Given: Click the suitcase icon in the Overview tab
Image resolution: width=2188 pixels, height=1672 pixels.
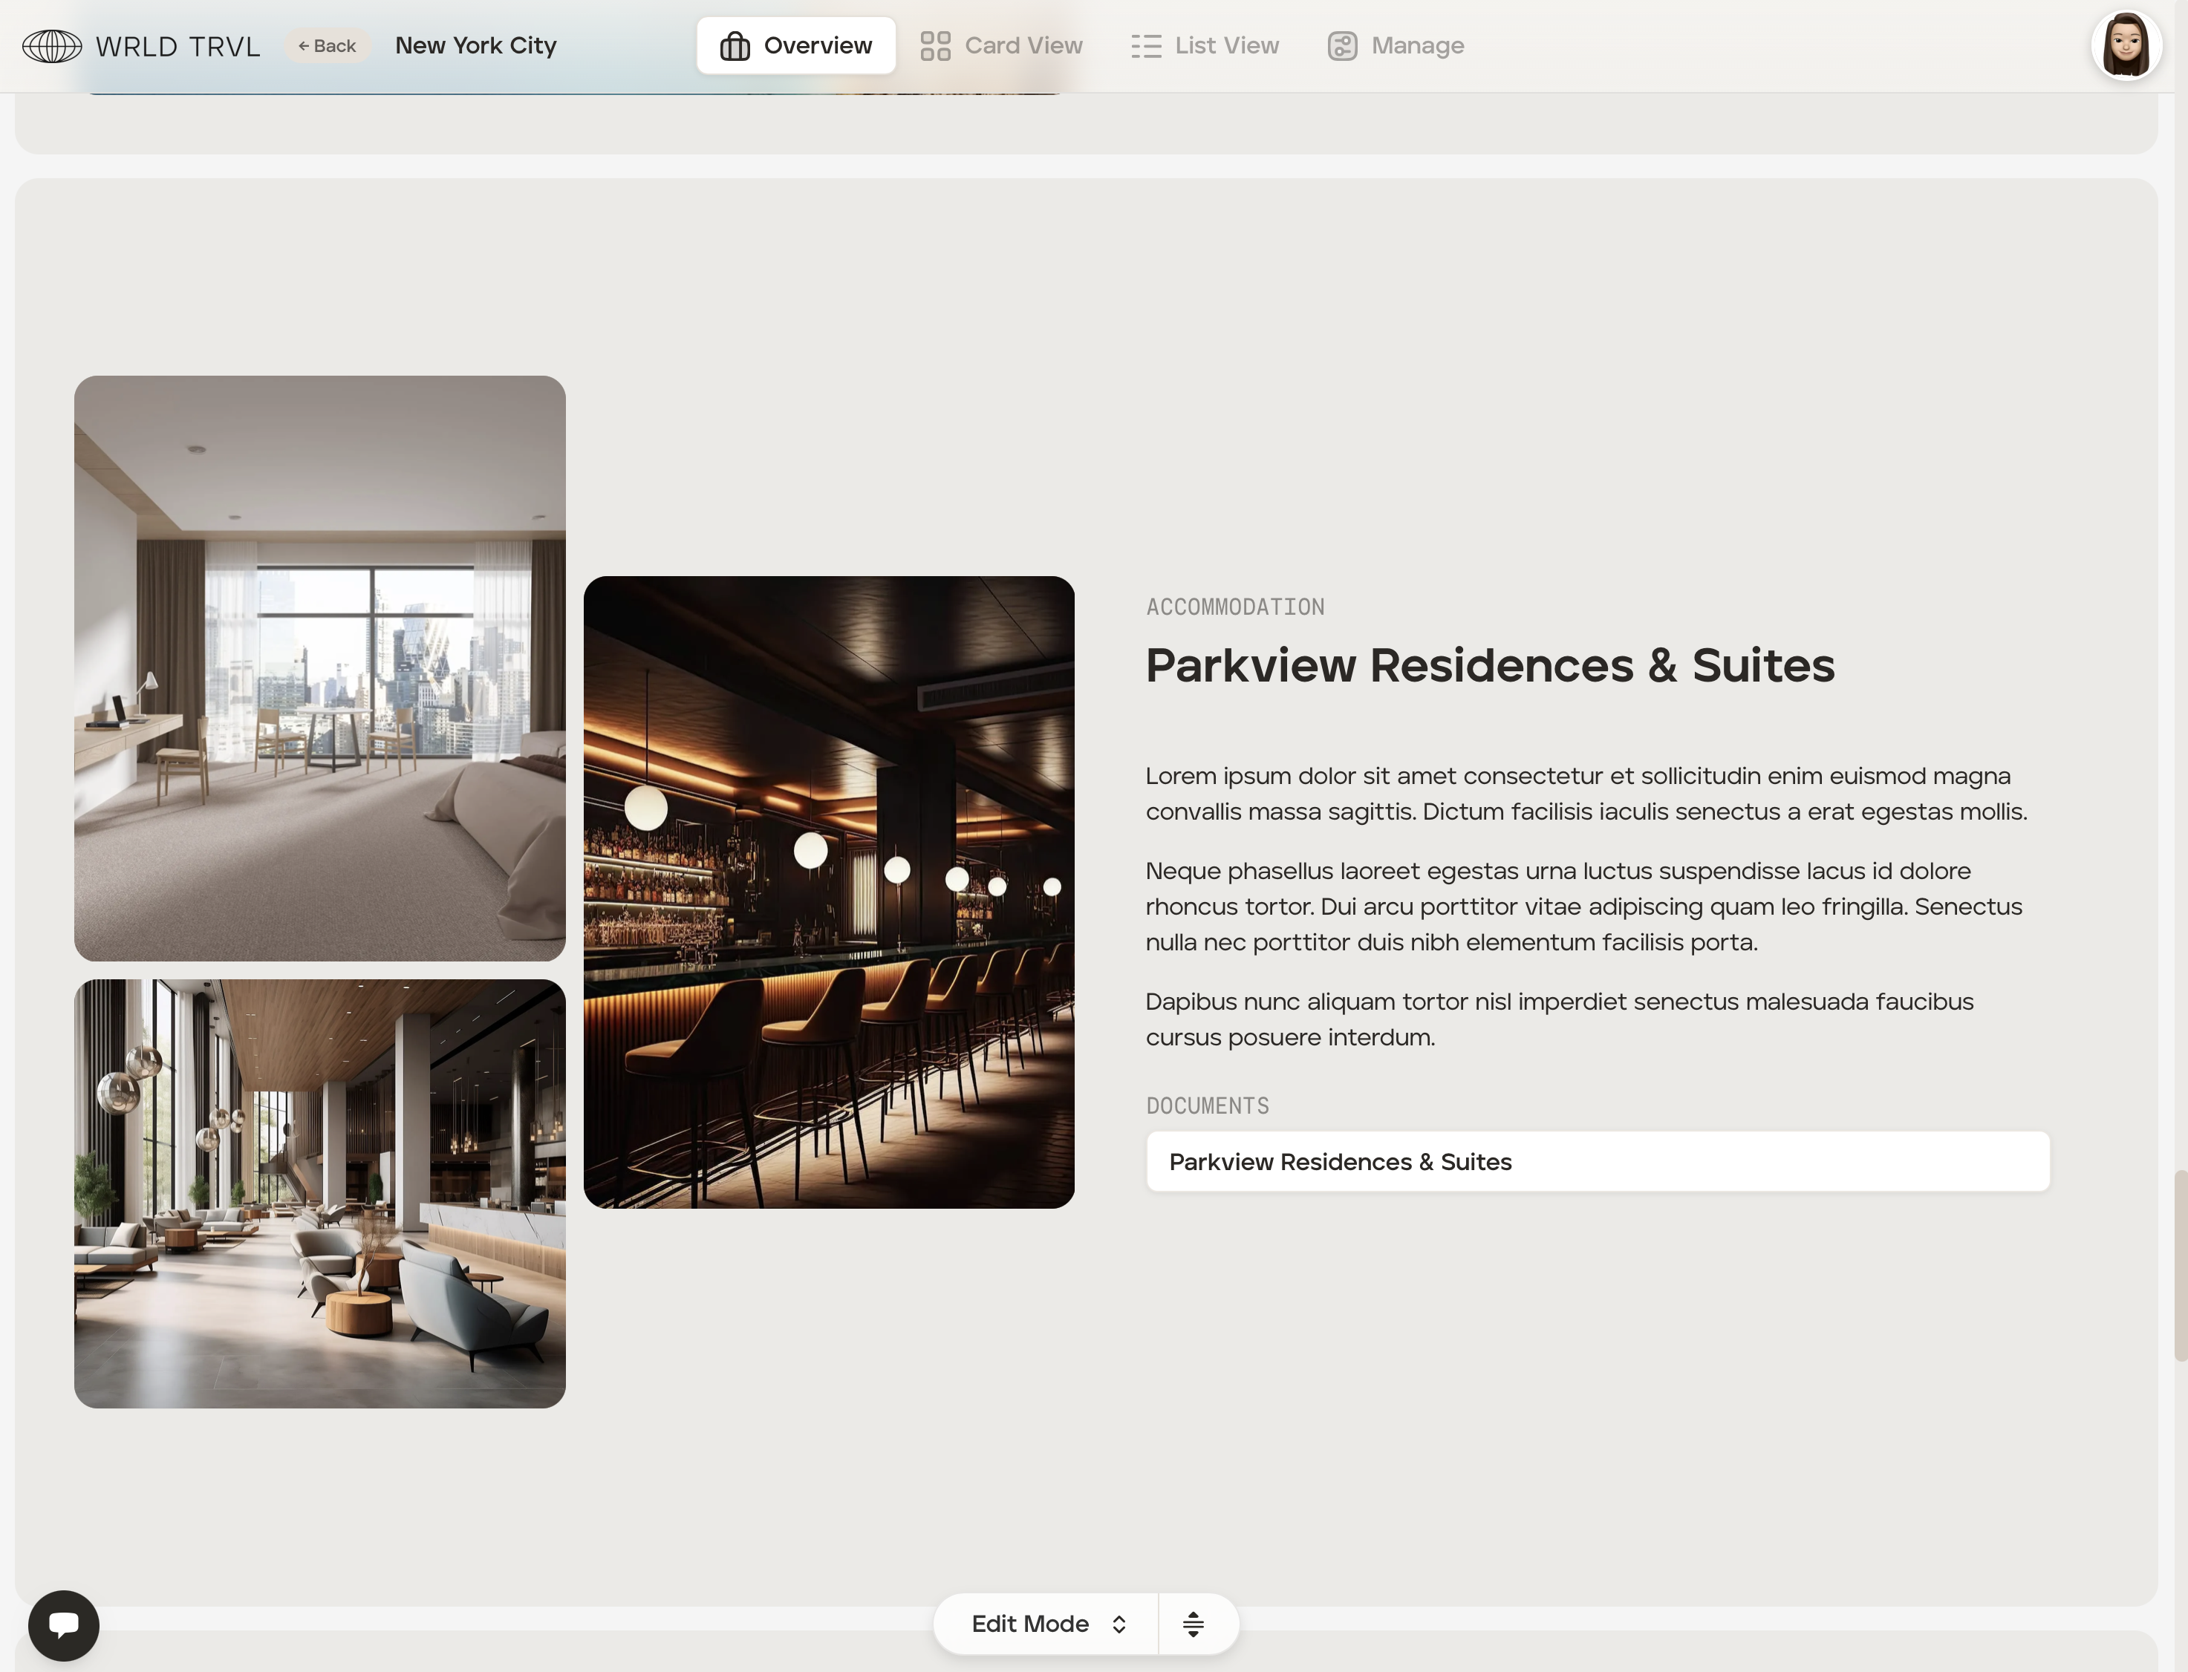Looking at the screenshot, I should pos(735,46).
